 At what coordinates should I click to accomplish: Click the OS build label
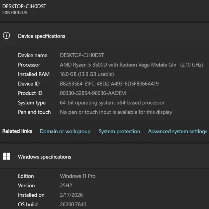[28, 205]
